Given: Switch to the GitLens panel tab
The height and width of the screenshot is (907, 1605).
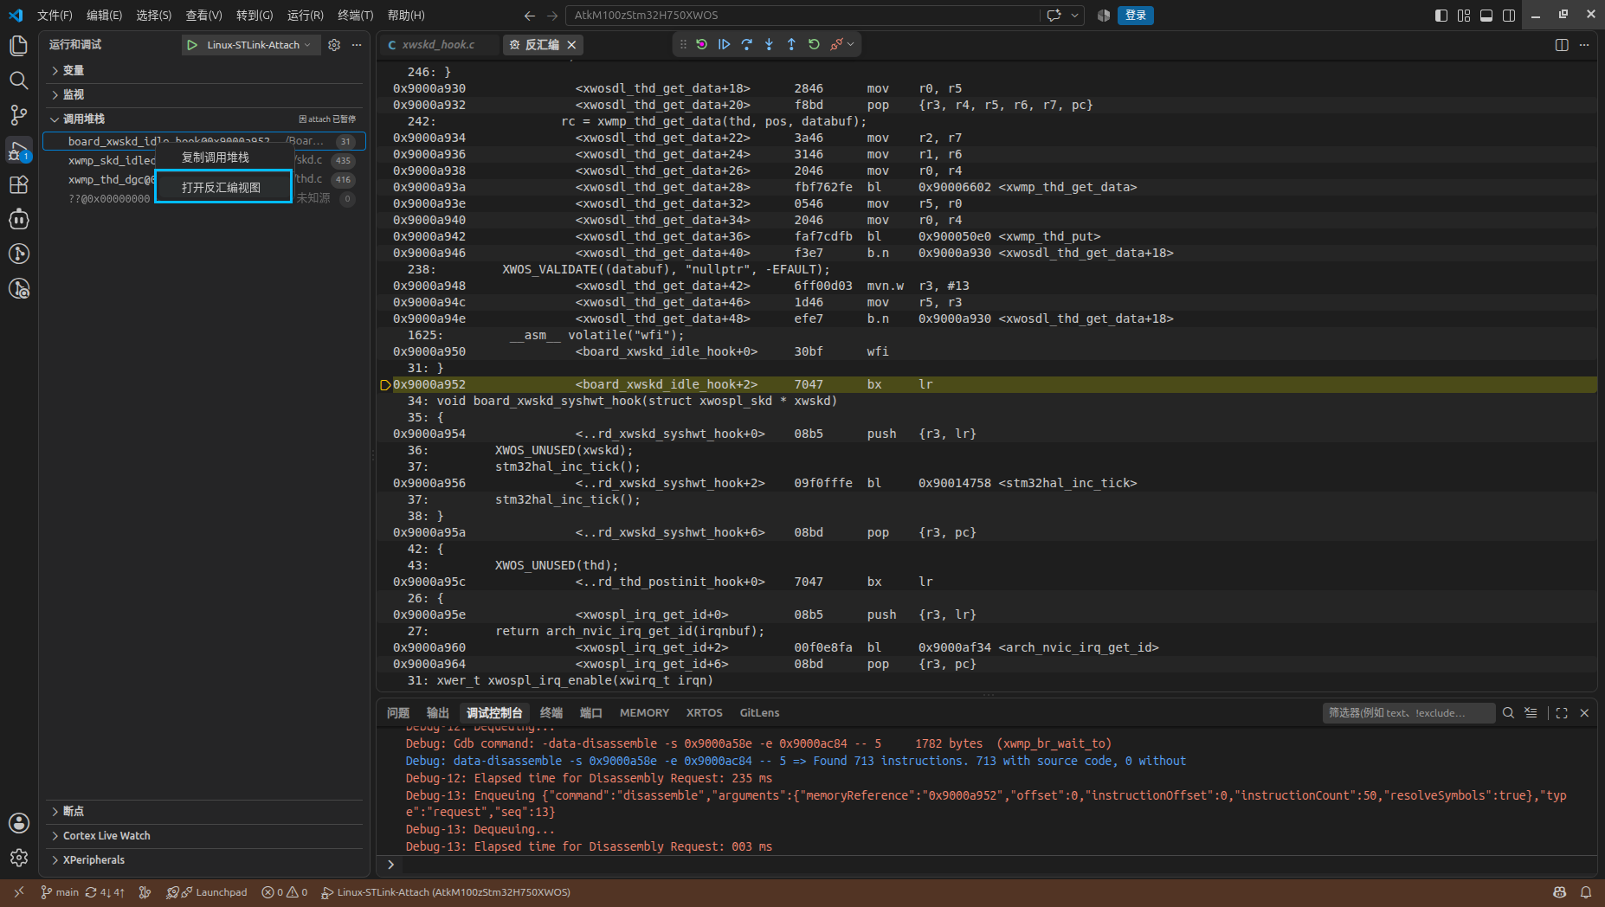Looking at the screenshot, I should tap(759, 713).
